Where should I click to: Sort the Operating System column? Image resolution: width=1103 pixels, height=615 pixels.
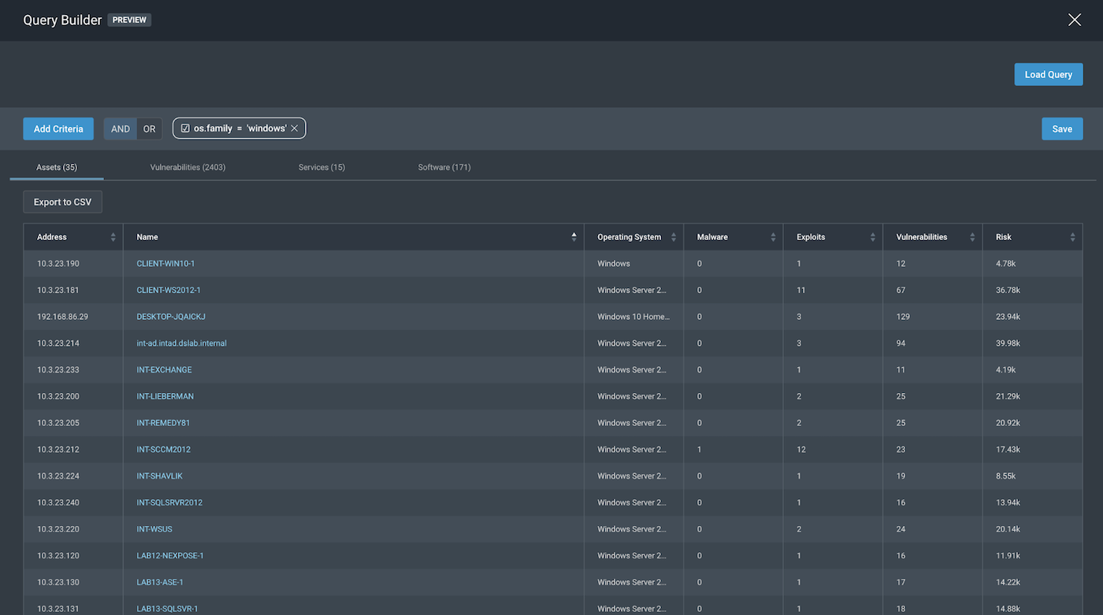point(673,237)
